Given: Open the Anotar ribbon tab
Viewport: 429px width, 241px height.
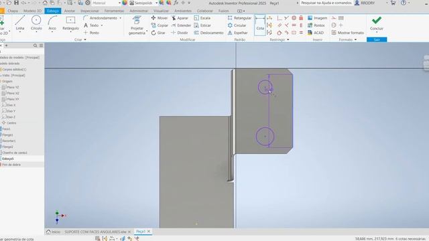Looking at the screenshot, I should click(70, 11).
